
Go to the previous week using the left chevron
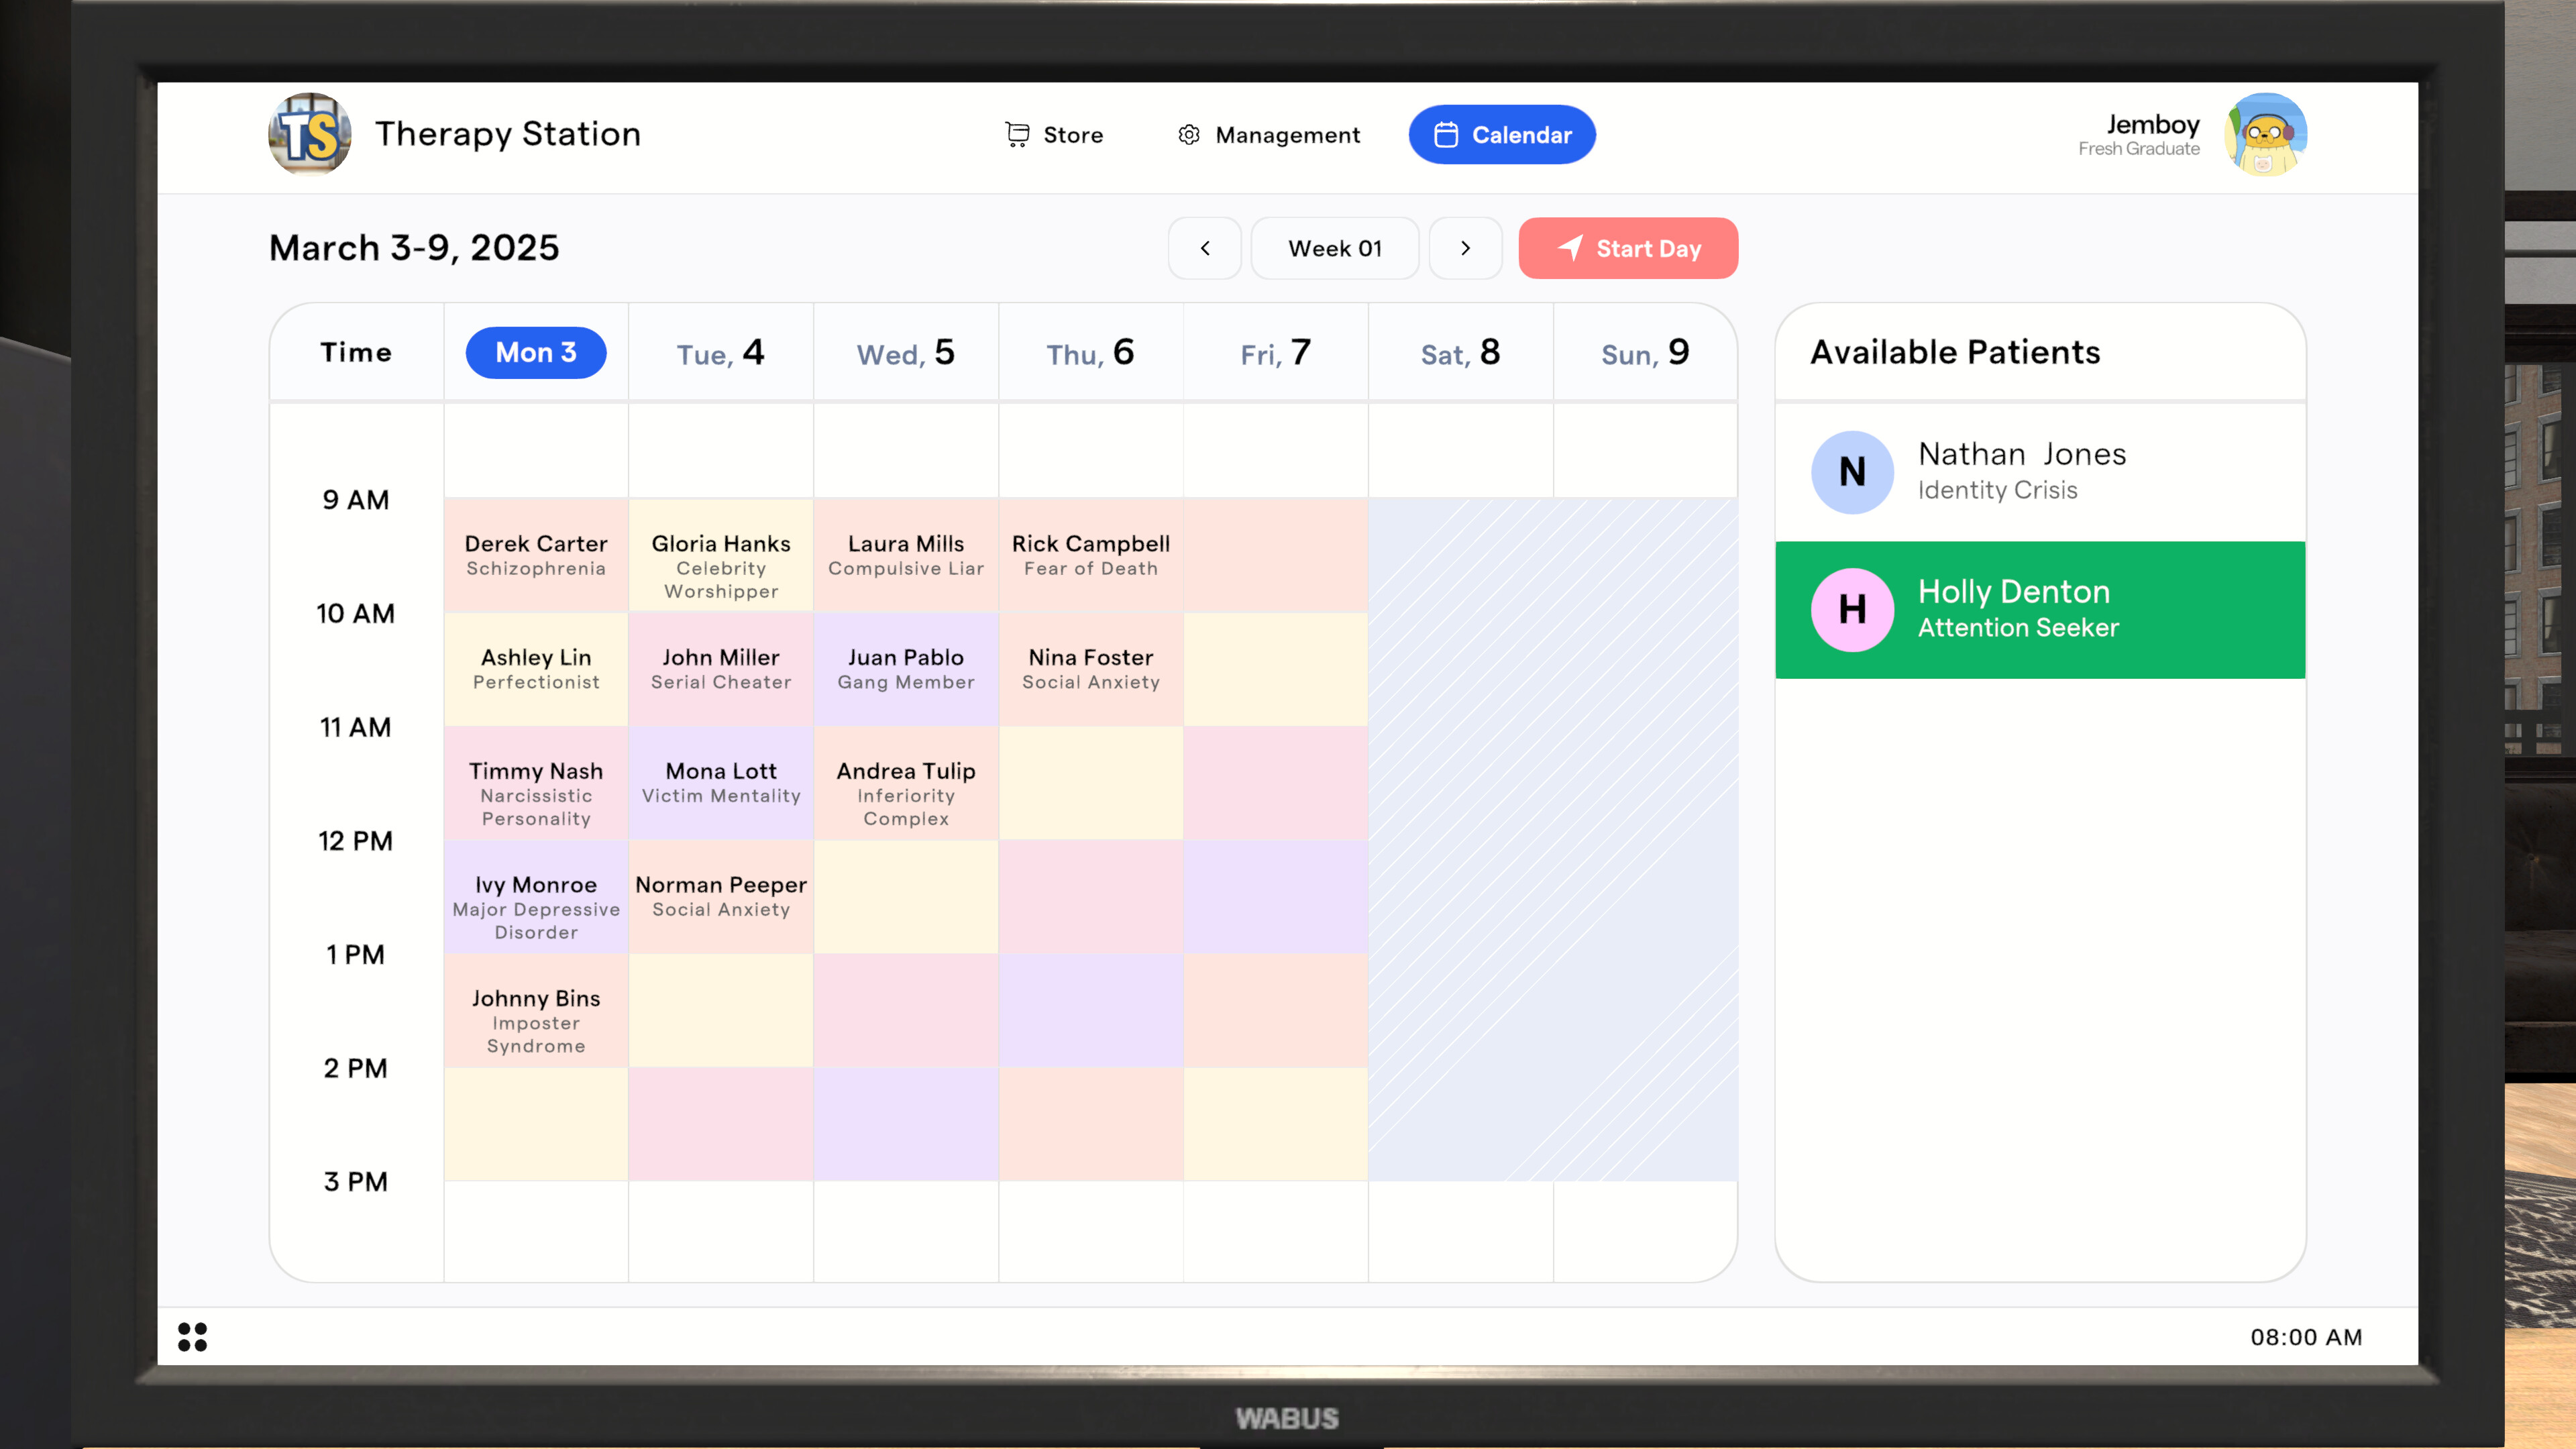(x=1204, y=248)
